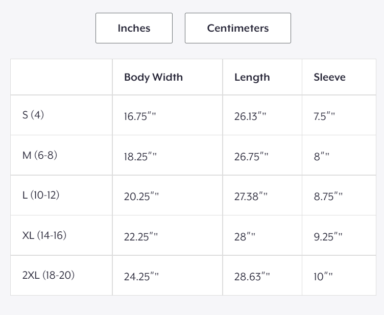Click the 8.75 sleeve value
Image resolution: width=384 pixels, height=315 pixels.
click(328, 197)
